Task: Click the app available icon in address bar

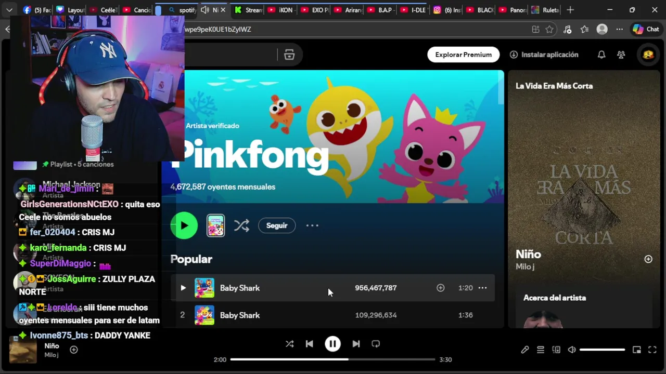Action: coord(535,29)
